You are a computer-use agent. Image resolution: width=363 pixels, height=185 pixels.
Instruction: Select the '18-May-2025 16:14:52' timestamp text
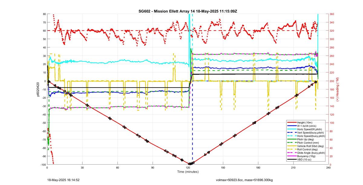(x=63, y=180)
